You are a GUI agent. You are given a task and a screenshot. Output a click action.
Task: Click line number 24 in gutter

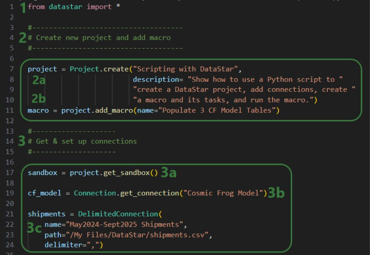10,245
